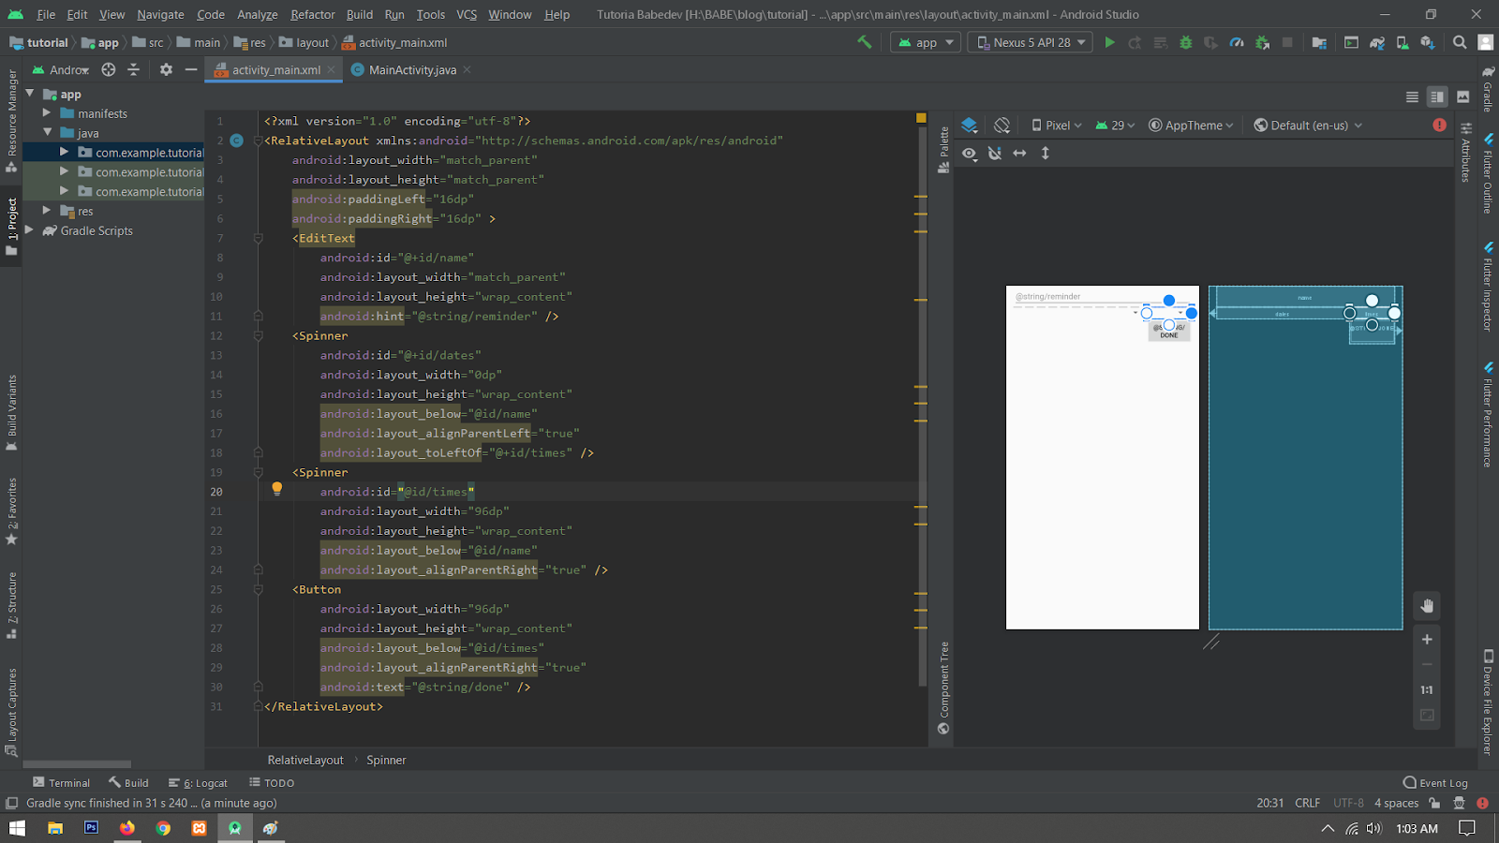Expand the res folder

click(x=47, y=211)
